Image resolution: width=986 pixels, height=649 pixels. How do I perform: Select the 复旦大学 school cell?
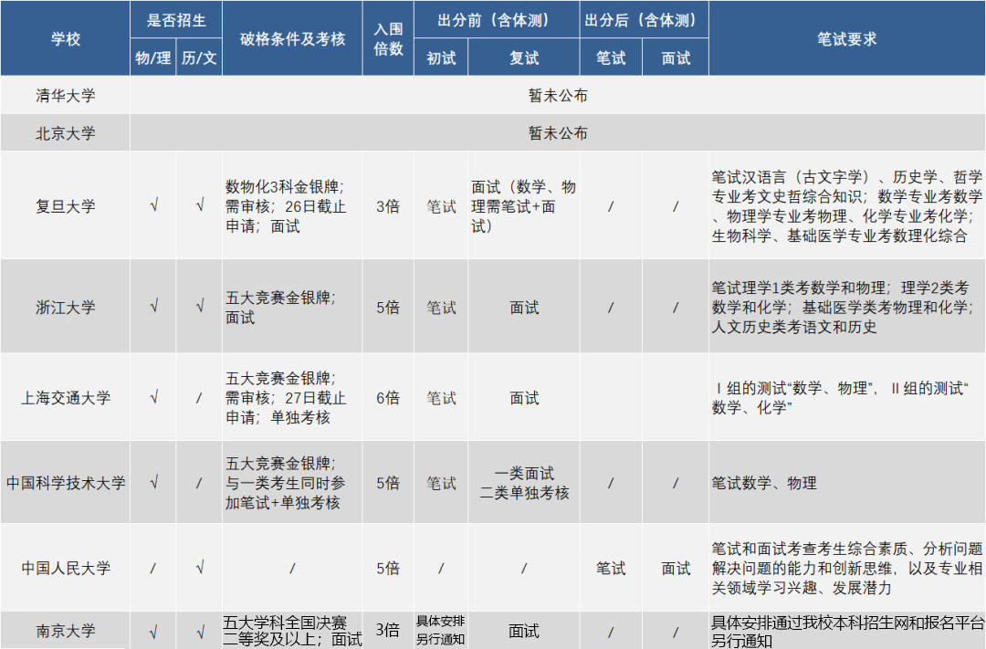click(66, 205)
